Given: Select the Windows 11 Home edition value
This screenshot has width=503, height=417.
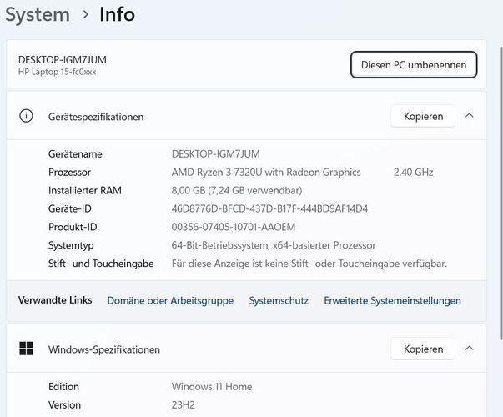Looking at the screenshot, I should coord(212,387).
